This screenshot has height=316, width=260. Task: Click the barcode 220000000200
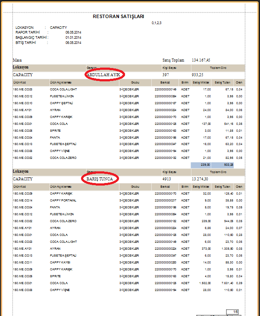(166, 262)
